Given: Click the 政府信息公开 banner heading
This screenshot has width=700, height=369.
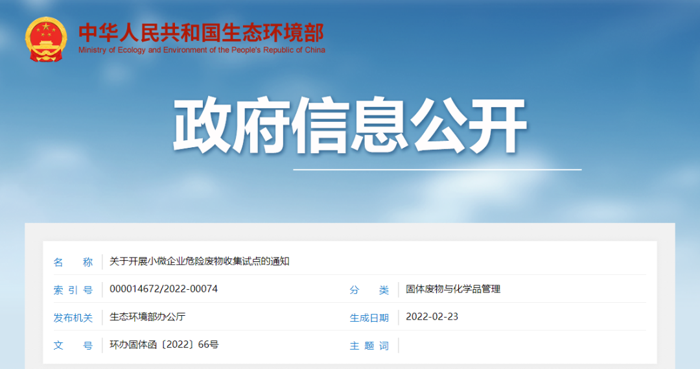Looking at the screenshot, I should (350, 126).
